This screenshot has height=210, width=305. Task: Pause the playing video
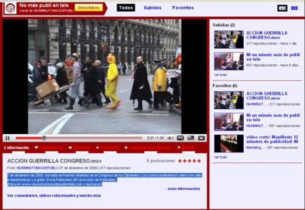[x=7, y=138]
